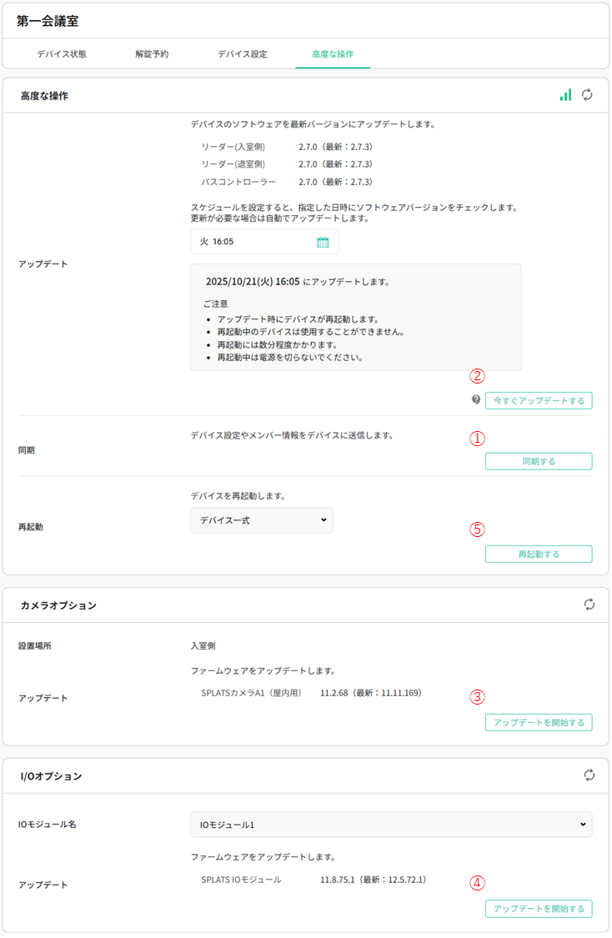Expand the デバイス一式 restart target dropdown
Viewport: 612px width, 938px height.
[261, 520]
